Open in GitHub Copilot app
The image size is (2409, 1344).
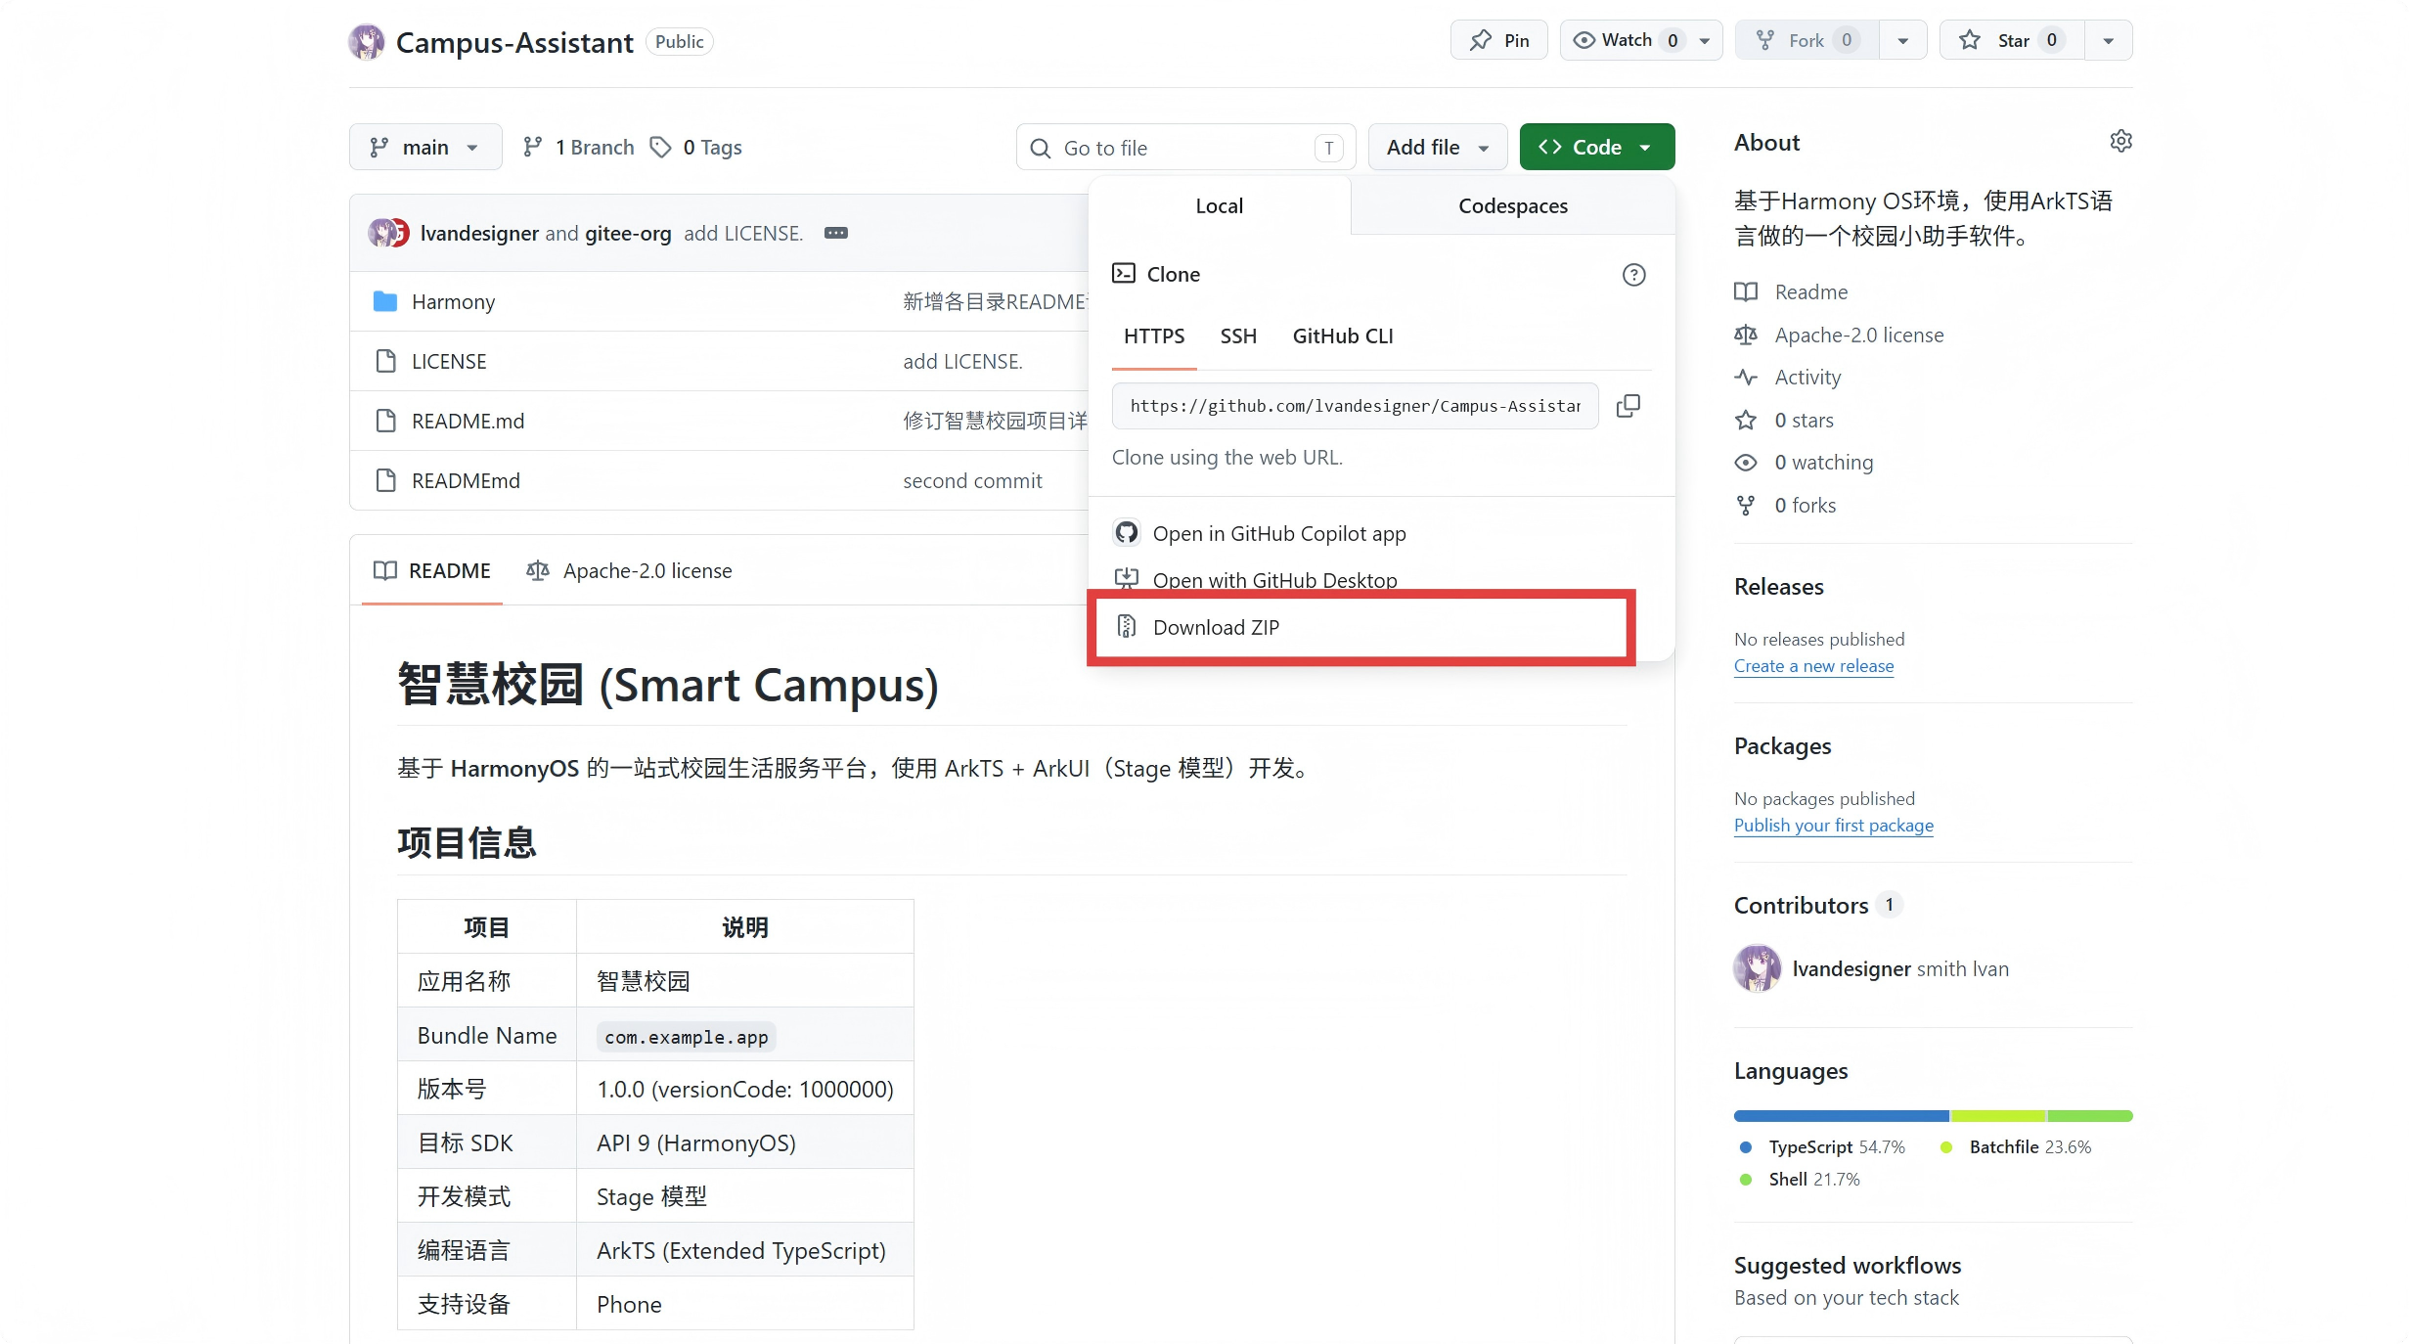click(x=1279, y=533)
